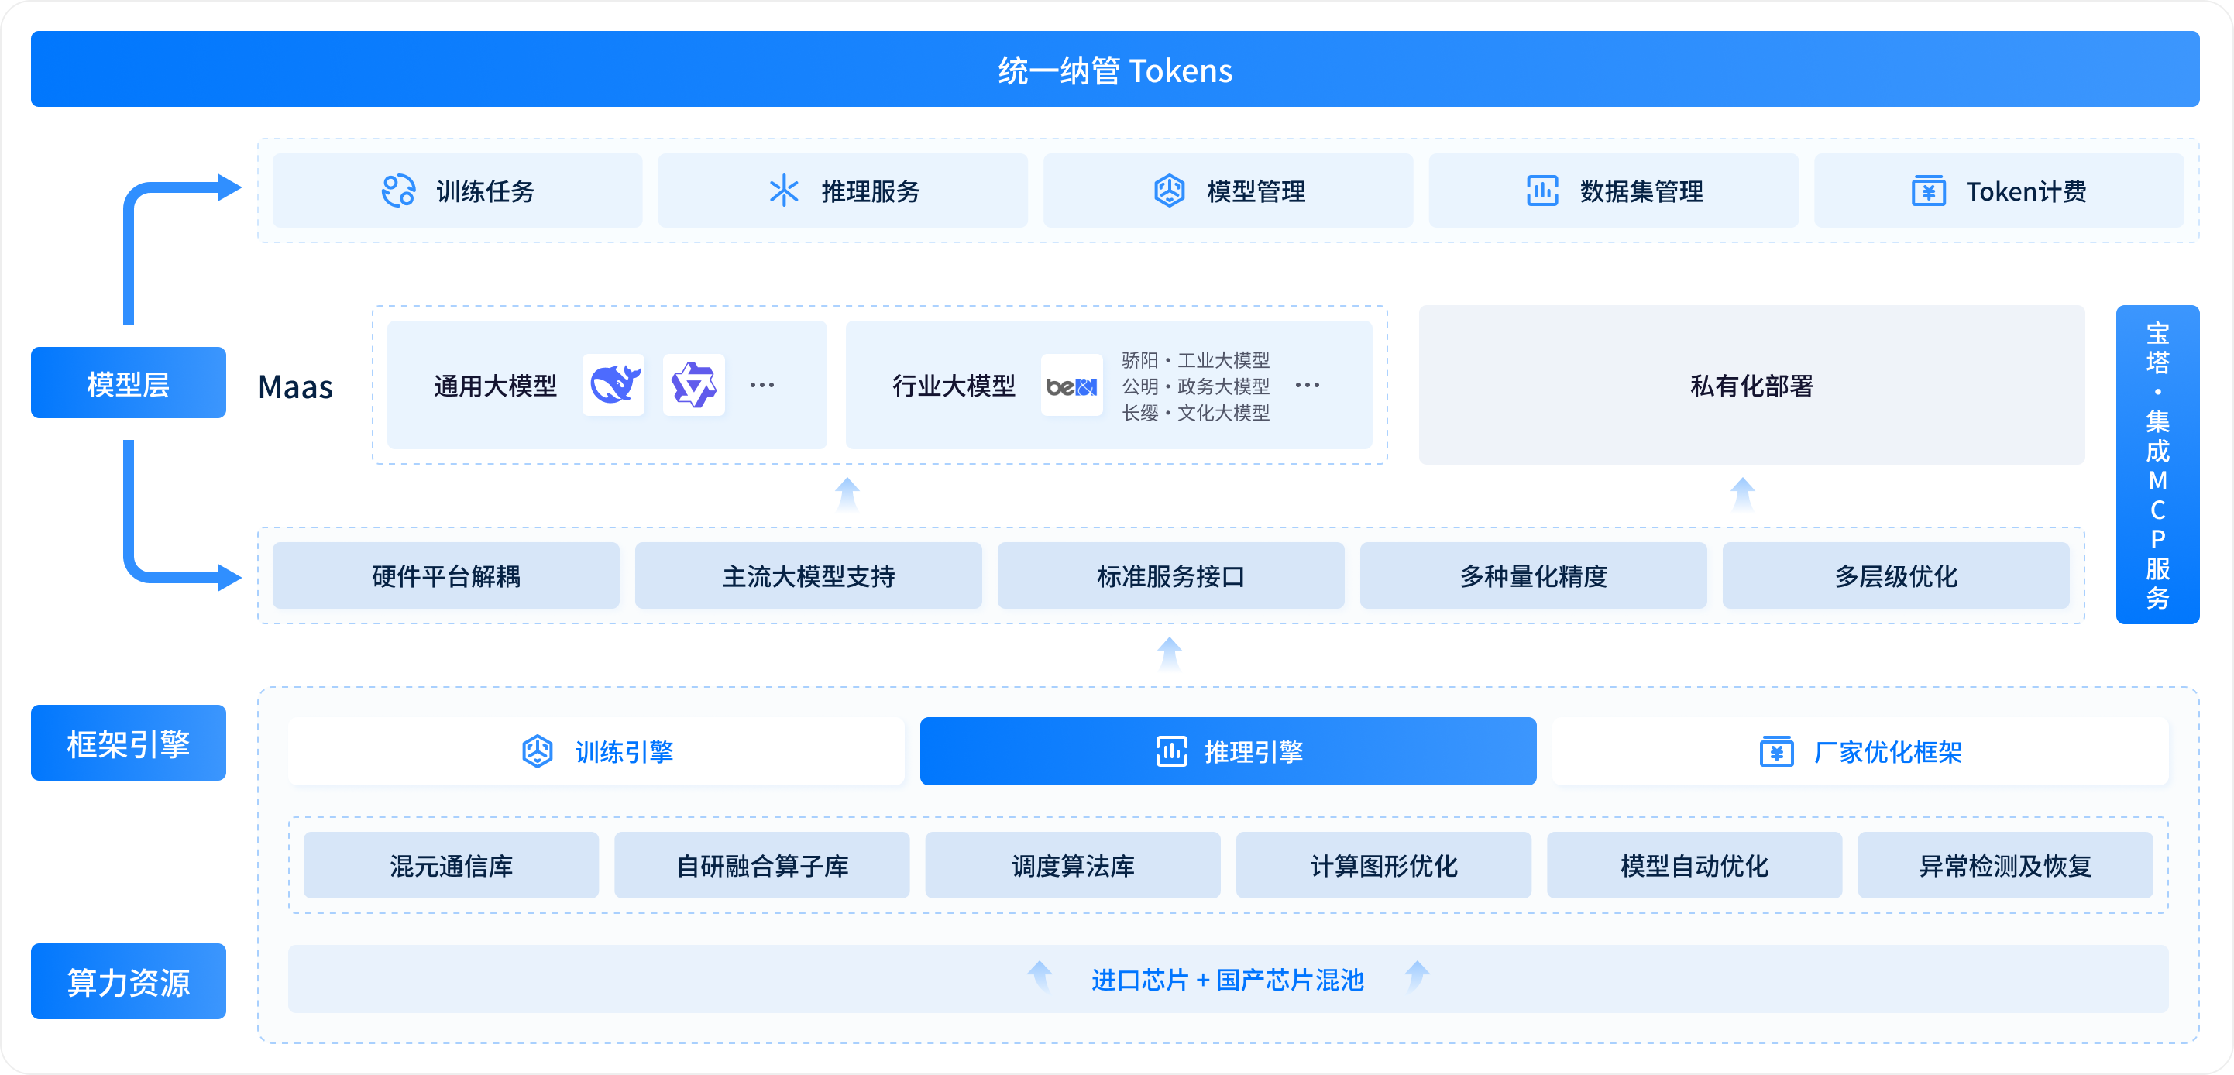The width and height of the screenshot is (2234, 1075).
Task: Click the Token计费 yen icon
Action: [x=1928, y=191]
